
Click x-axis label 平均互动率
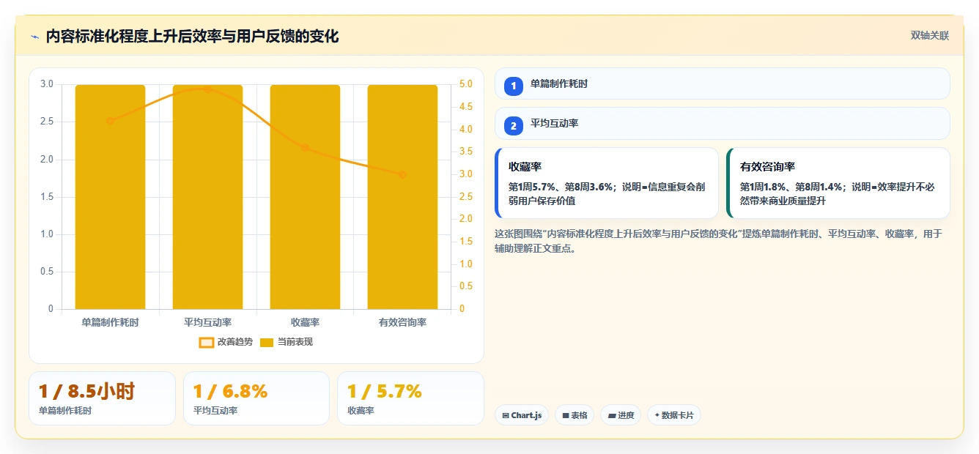click(x=207, y=322)
